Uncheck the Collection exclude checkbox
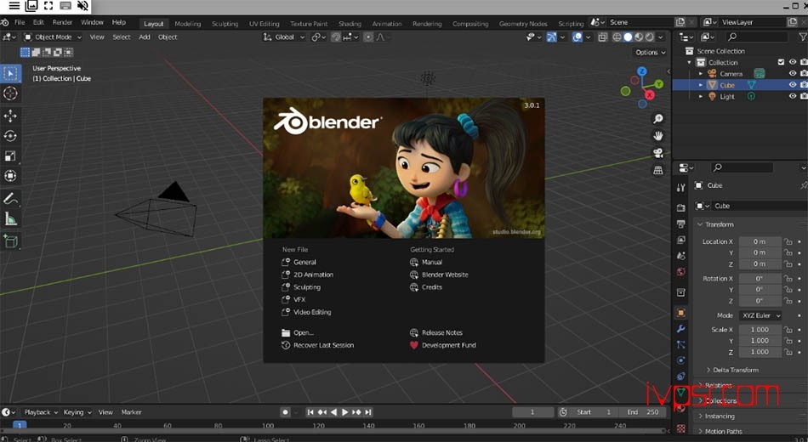This screenshot has height=442, width=808. click(x=781, y=62)
